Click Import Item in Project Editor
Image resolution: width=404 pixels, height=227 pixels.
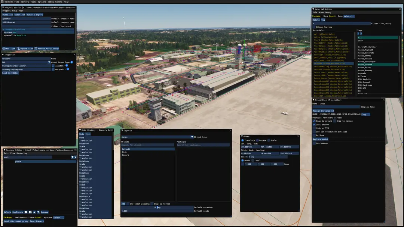tap(25, 48)
